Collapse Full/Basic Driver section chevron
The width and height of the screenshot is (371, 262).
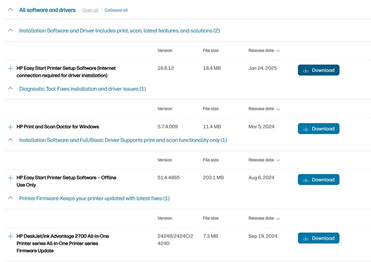pyautogui.click(x=11, y=140)
